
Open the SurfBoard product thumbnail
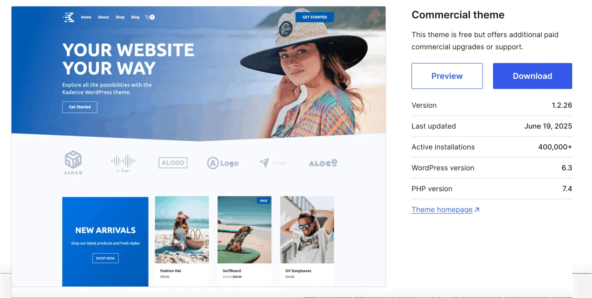point(244,230)
